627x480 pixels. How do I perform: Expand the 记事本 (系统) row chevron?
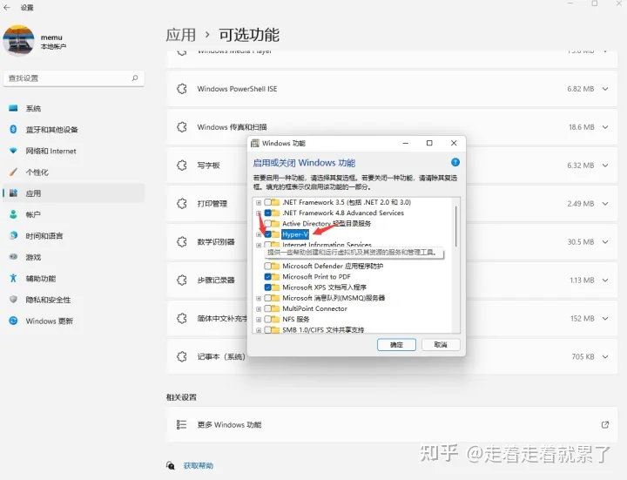(605, 356)
